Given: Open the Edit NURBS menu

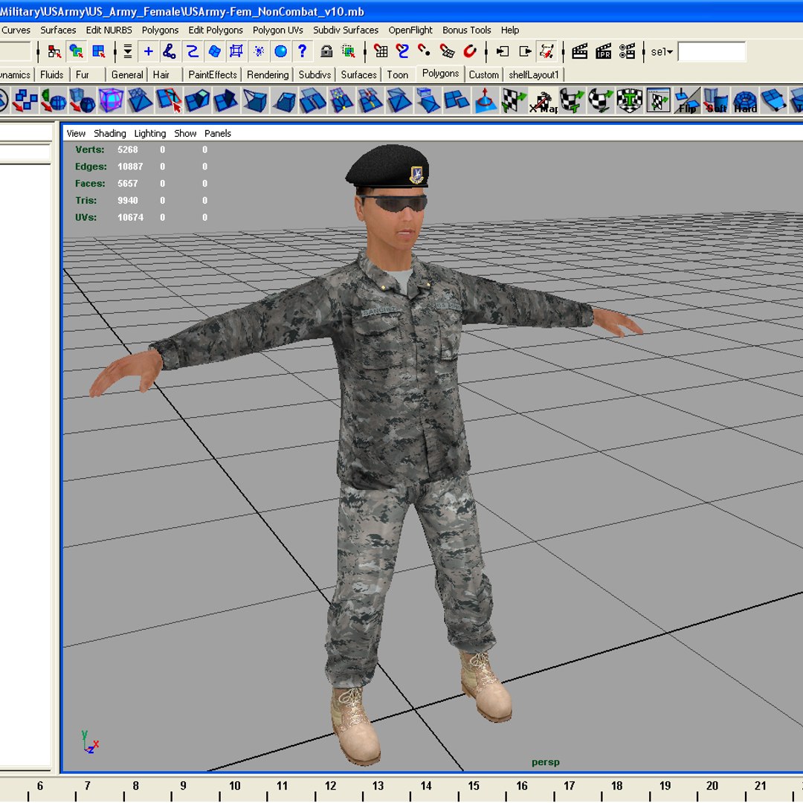Looking at the screenshot, I should pos(109,30).
